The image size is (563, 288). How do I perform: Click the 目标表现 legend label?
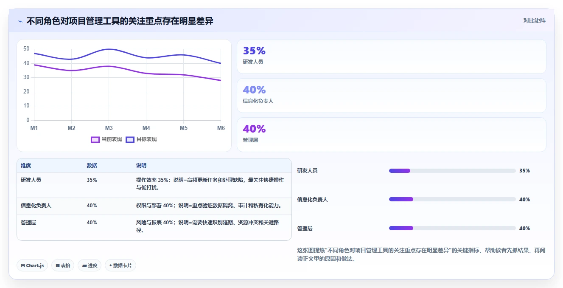[146, 139]
